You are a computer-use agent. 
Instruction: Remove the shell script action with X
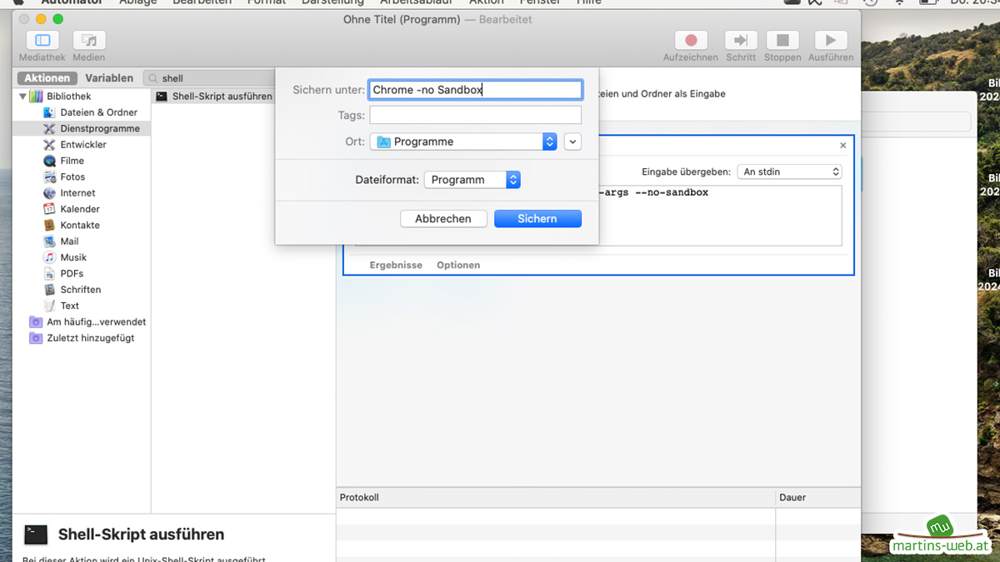(842, 146)
